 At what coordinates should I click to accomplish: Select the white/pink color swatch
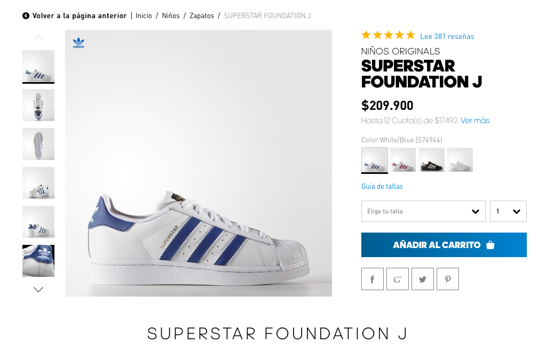(x=402, y=159)
